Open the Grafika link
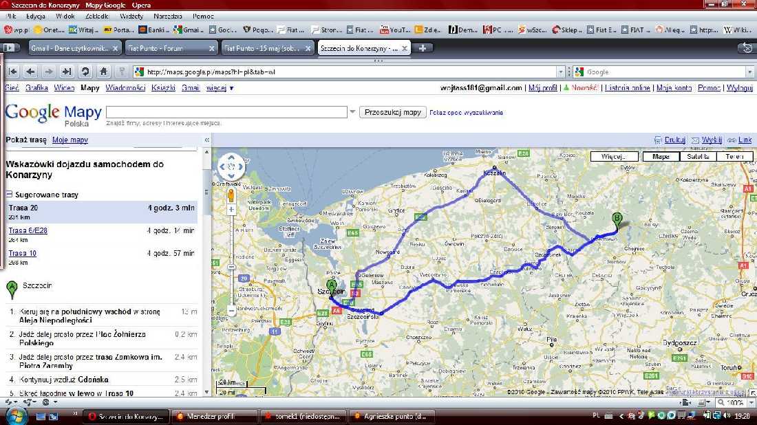The height and width of the screenshot is (425, 757). point(36,88)
